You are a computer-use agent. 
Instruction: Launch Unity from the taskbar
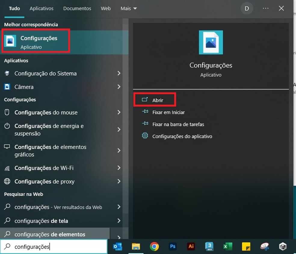click(282, 247)
